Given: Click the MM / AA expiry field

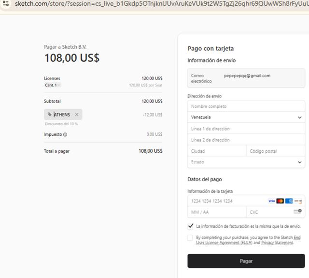Looking at the screenshot, I should click(217, 212).
